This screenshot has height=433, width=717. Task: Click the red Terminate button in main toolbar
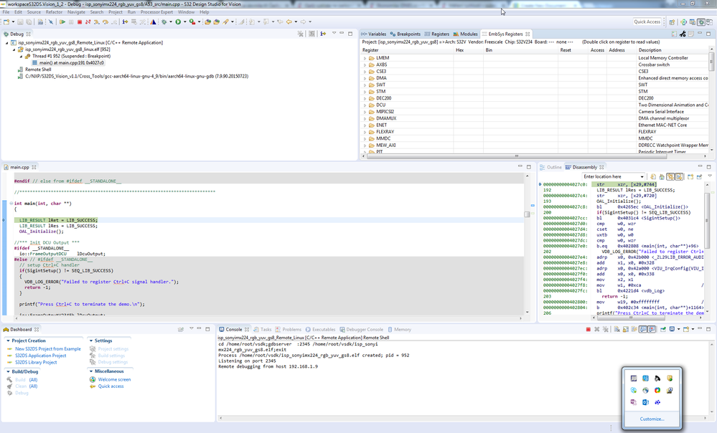[80, 22]
